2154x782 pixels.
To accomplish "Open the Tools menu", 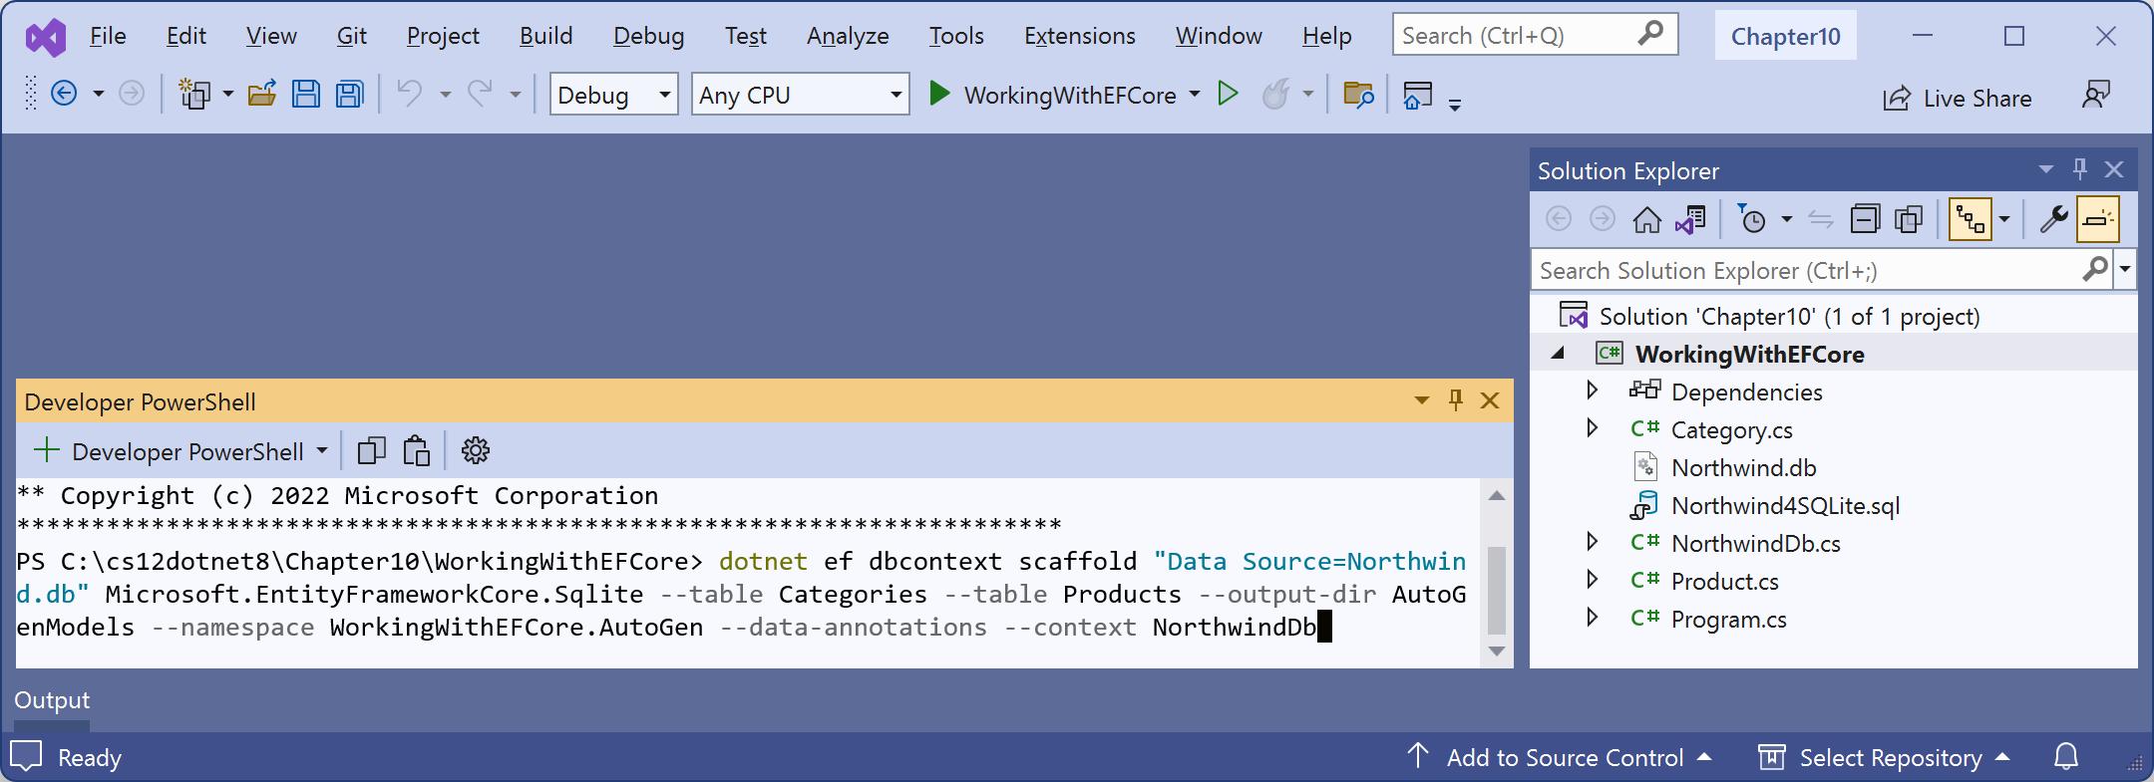I will pos(956,36).
